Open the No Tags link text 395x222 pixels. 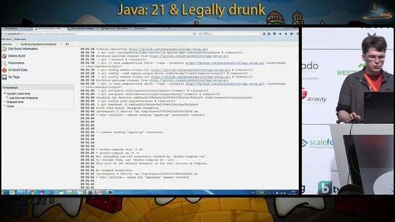tap(14, 77)
